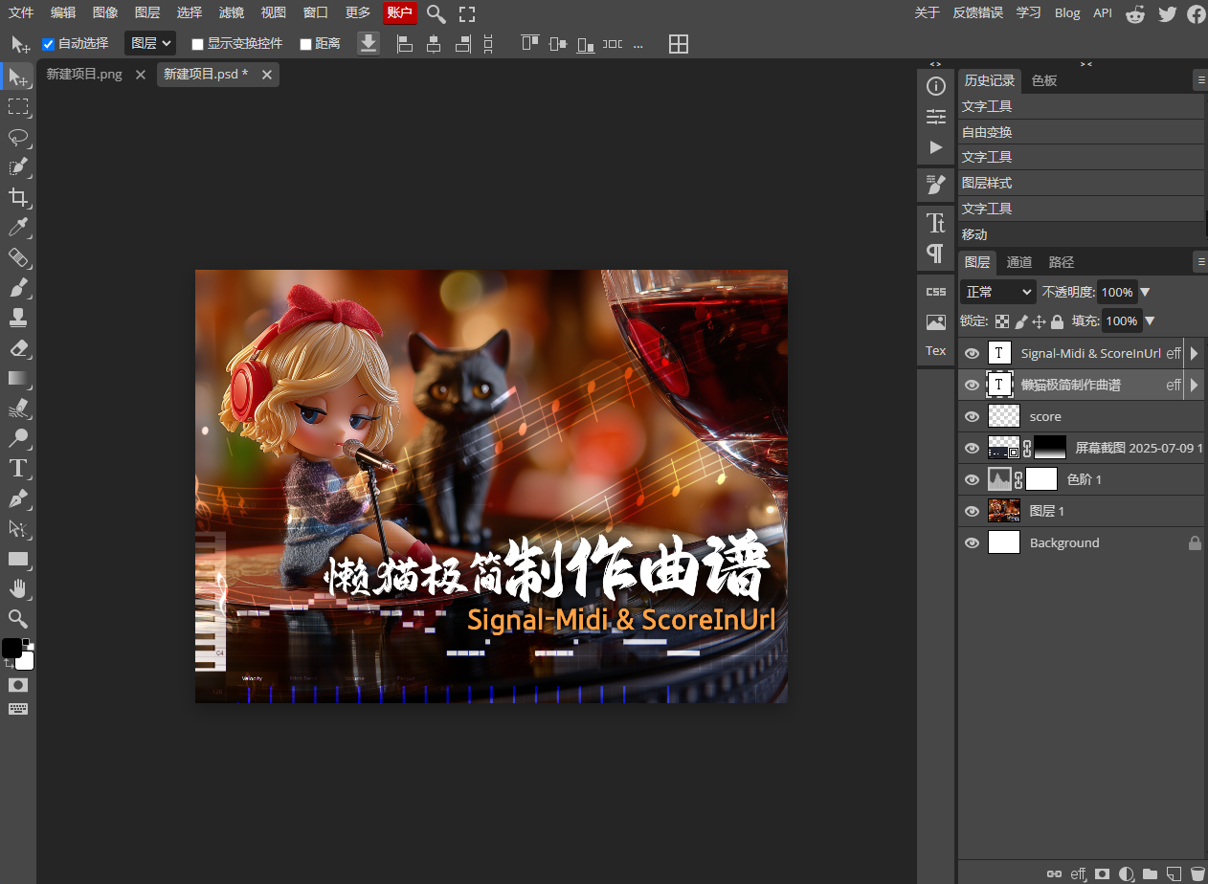Align left edges icon in the options bar
The width and height of the screenshot is (1208, 884).
405,44
